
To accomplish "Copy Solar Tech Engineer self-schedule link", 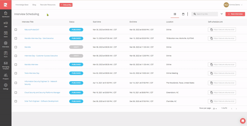I will (x=211, y=101).
